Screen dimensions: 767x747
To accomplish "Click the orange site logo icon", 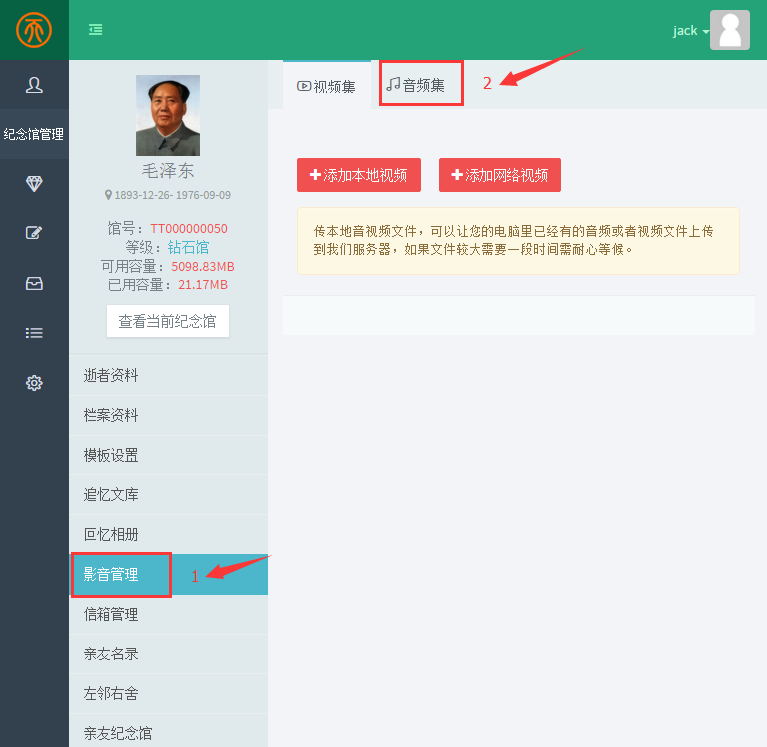I will click(x=34, y=30).
